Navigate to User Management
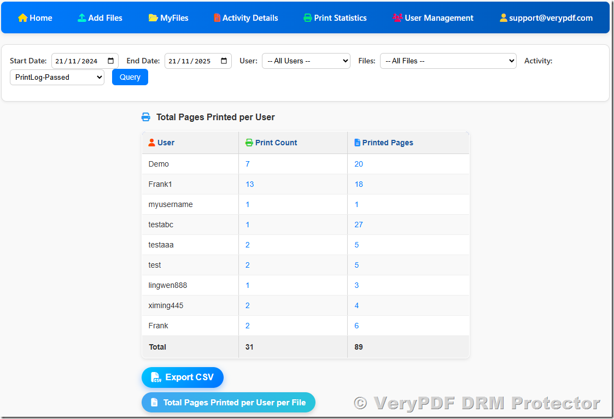614x419 pixels. [433, 17]
